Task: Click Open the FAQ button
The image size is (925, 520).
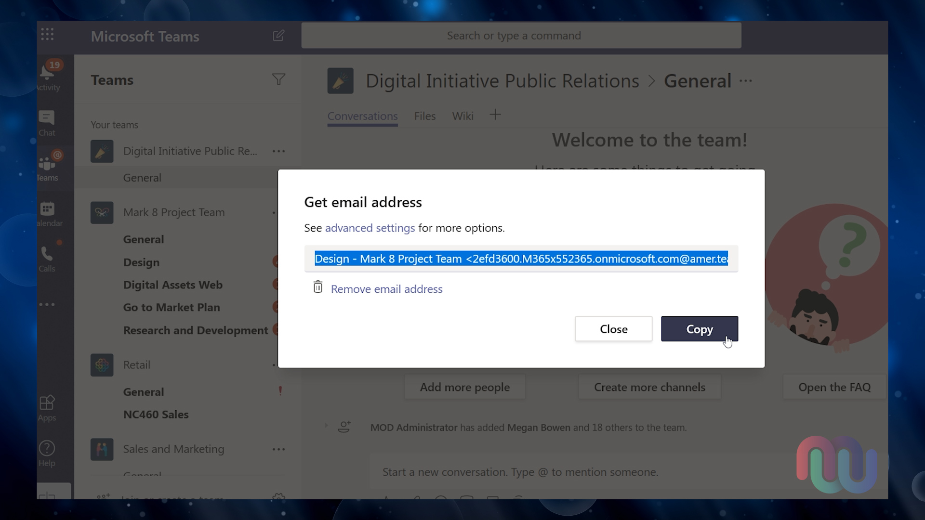Action: pos(834,387)
